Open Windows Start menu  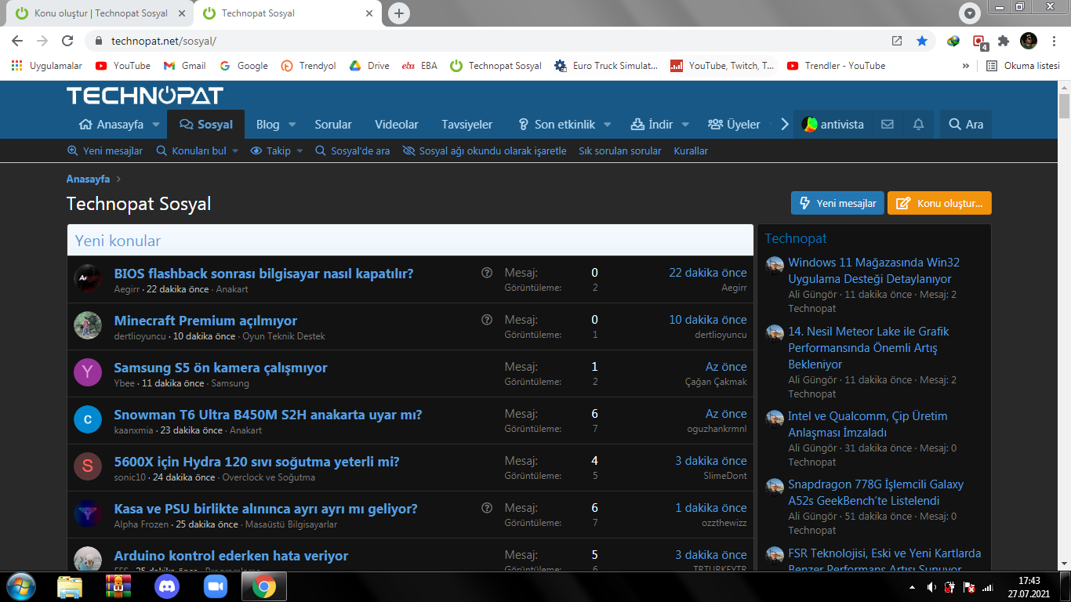20,586
